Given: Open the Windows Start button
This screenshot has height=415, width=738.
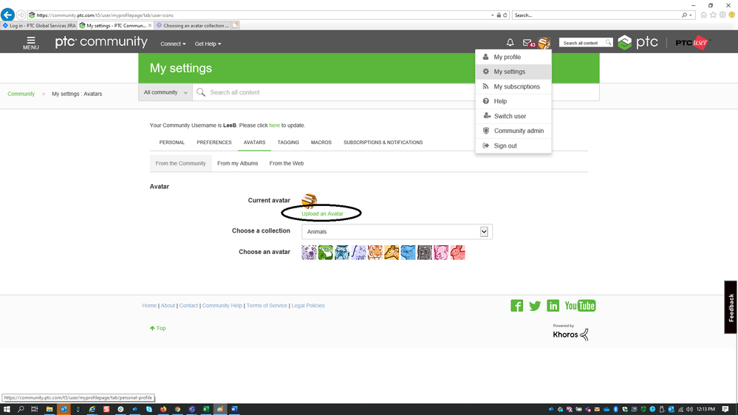Looking at the screenshot, I should pyautogui.click(x=7, y=409).
